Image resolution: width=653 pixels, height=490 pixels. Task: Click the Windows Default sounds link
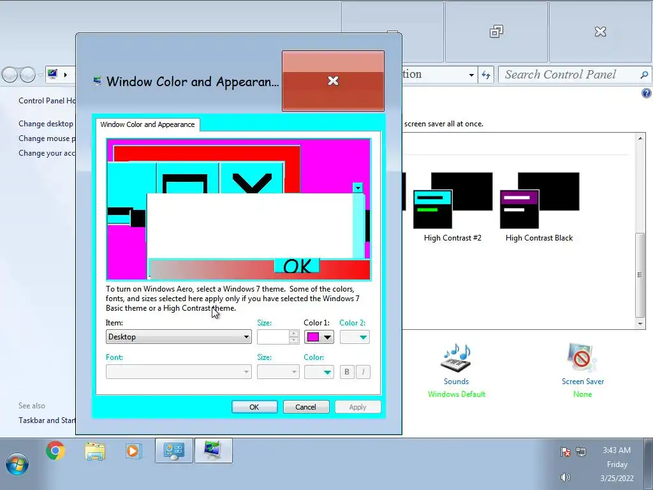click(457, 394)
